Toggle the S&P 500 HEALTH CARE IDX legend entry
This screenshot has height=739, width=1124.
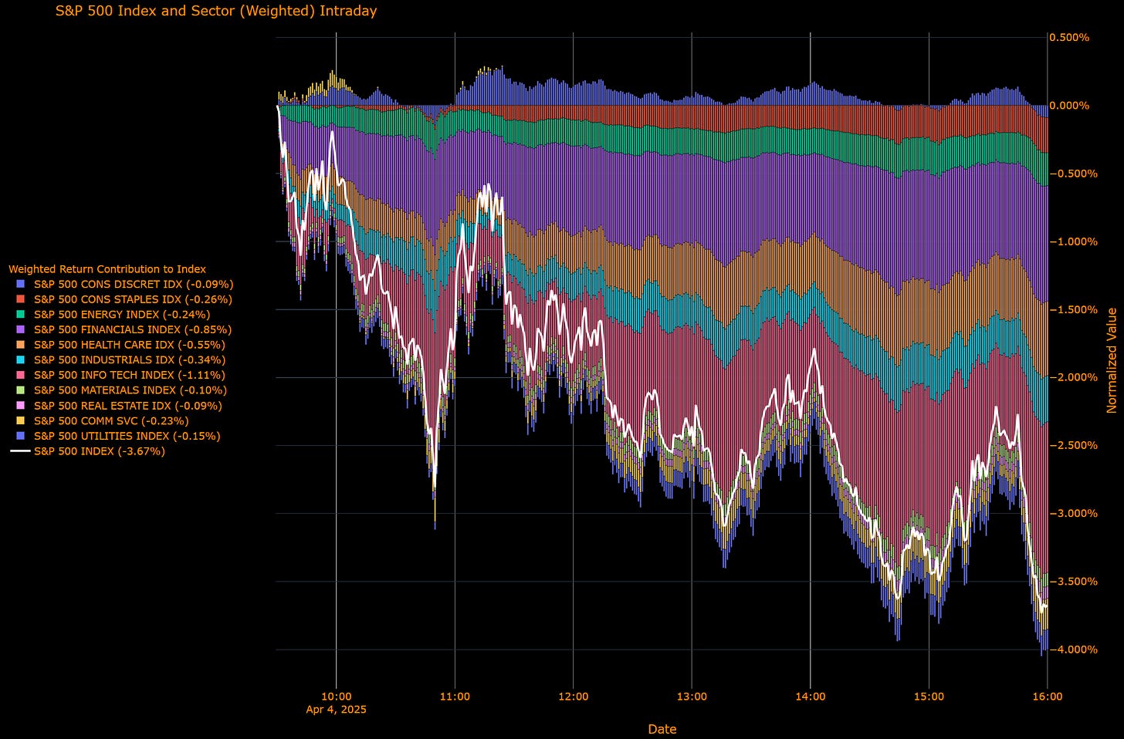(x=120, y=345)
